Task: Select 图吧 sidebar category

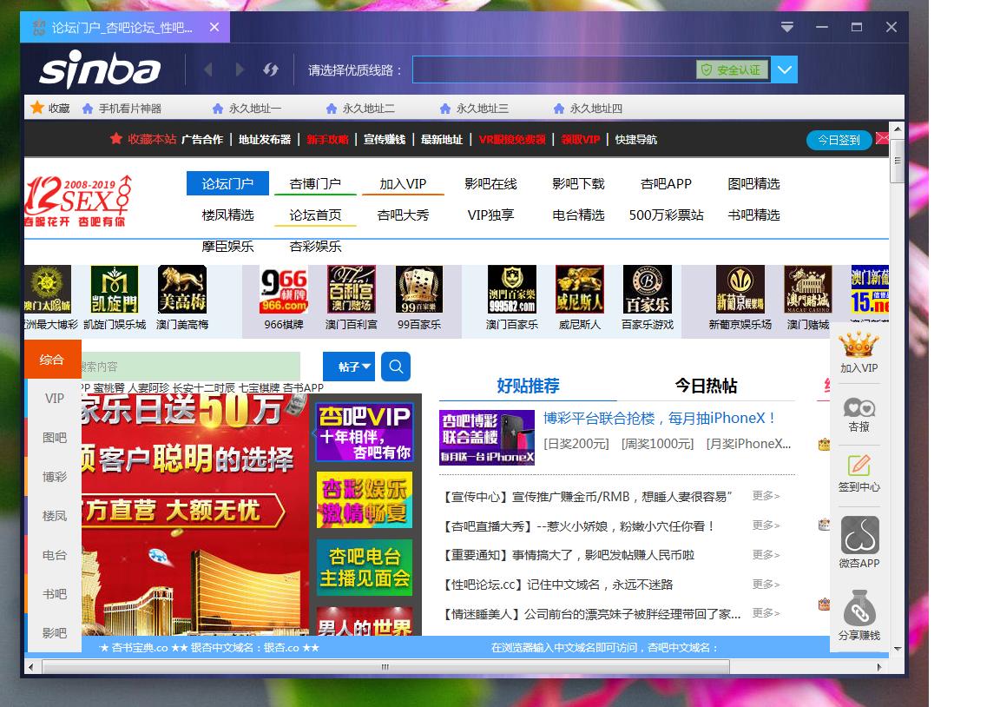Action: click(54, 438)
